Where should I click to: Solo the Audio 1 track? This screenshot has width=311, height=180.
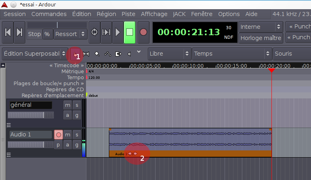coord(77,135)
